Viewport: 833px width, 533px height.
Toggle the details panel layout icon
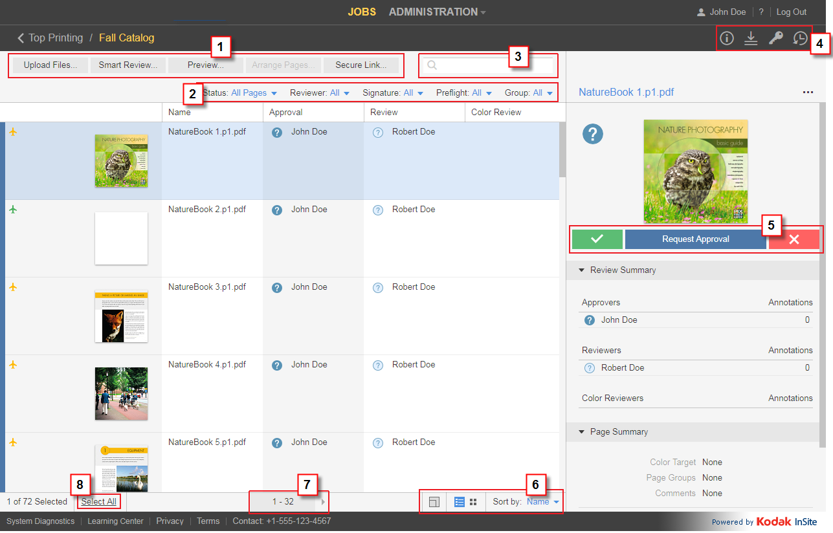coord(434,502)
